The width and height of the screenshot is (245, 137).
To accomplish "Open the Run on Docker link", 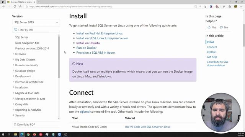I will [86, 48].
